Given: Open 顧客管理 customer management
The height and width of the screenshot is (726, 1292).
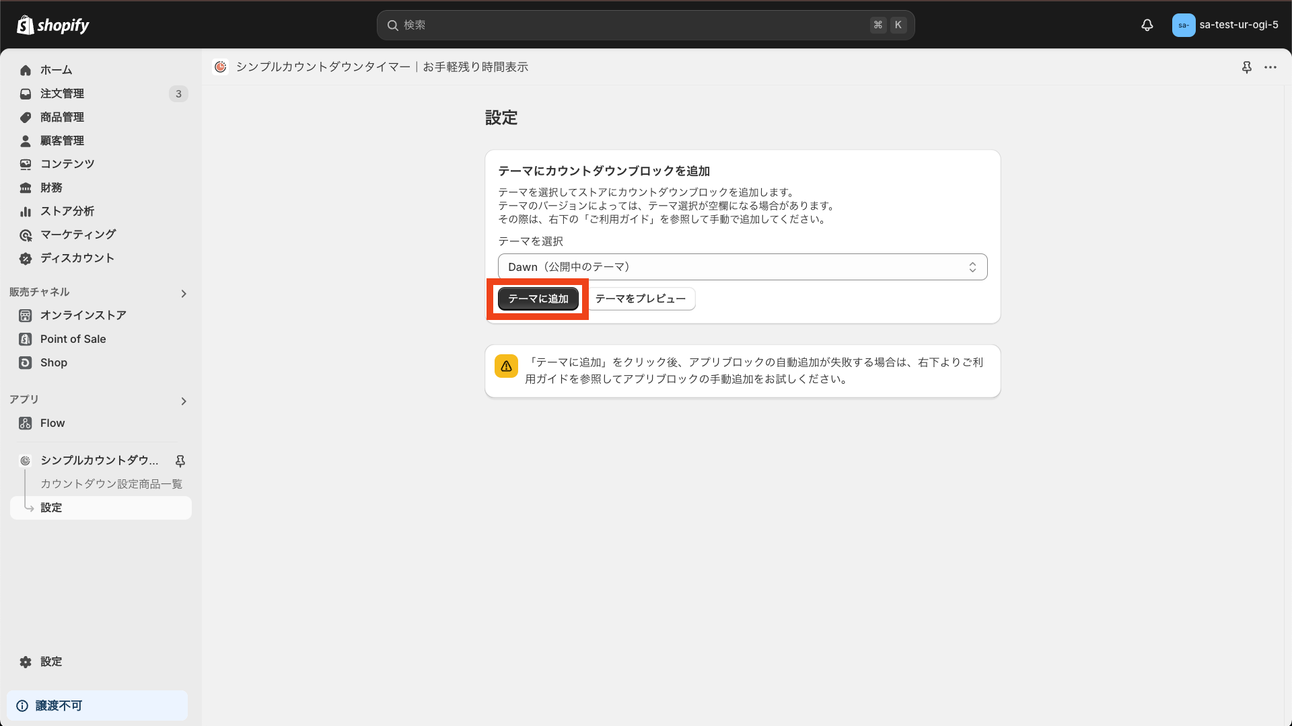Looking at the screenshot, I should point(25,140).
